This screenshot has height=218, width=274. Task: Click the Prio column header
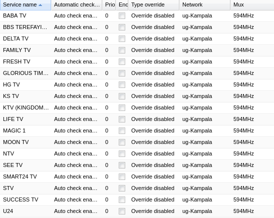point(109,5)
